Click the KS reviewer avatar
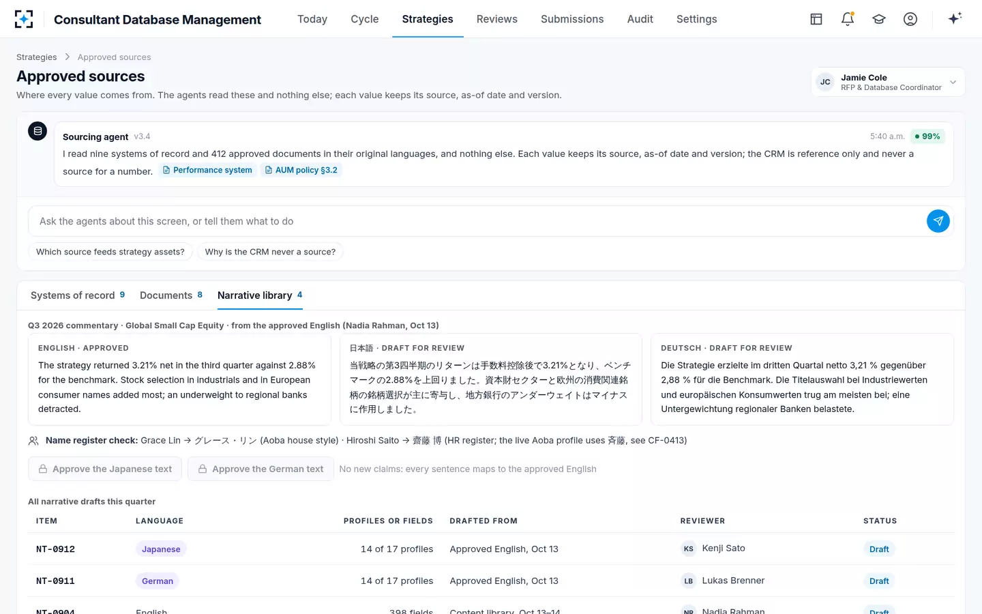The width and height of the screenshot is (982, 614). (x=689, y=549)
